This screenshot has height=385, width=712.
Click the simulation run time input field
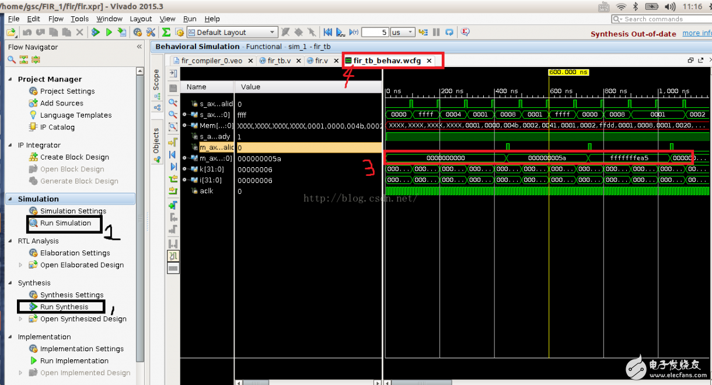375,32
